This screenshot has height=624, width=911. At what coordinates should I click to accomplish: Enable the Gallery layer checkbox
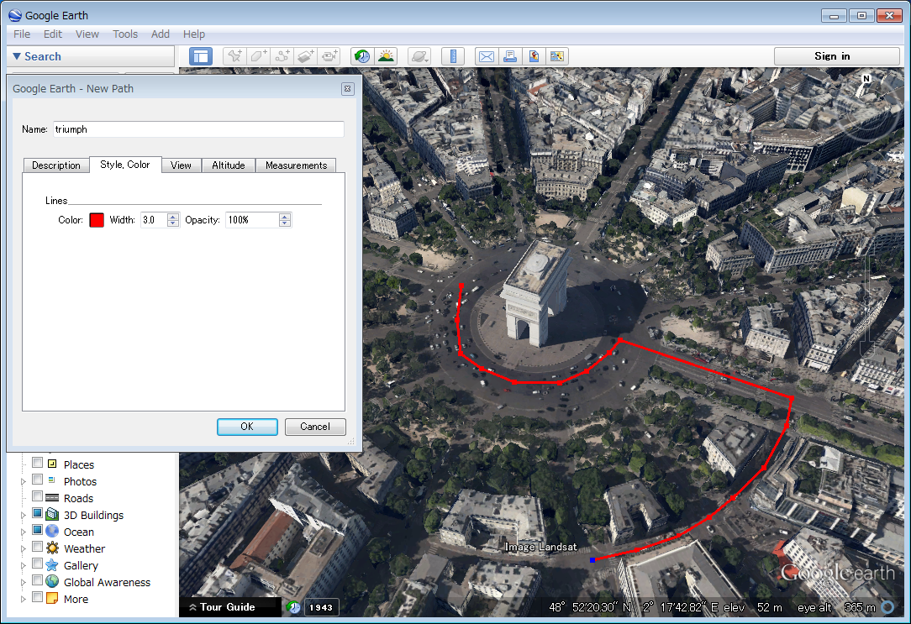tap(38, 564)
